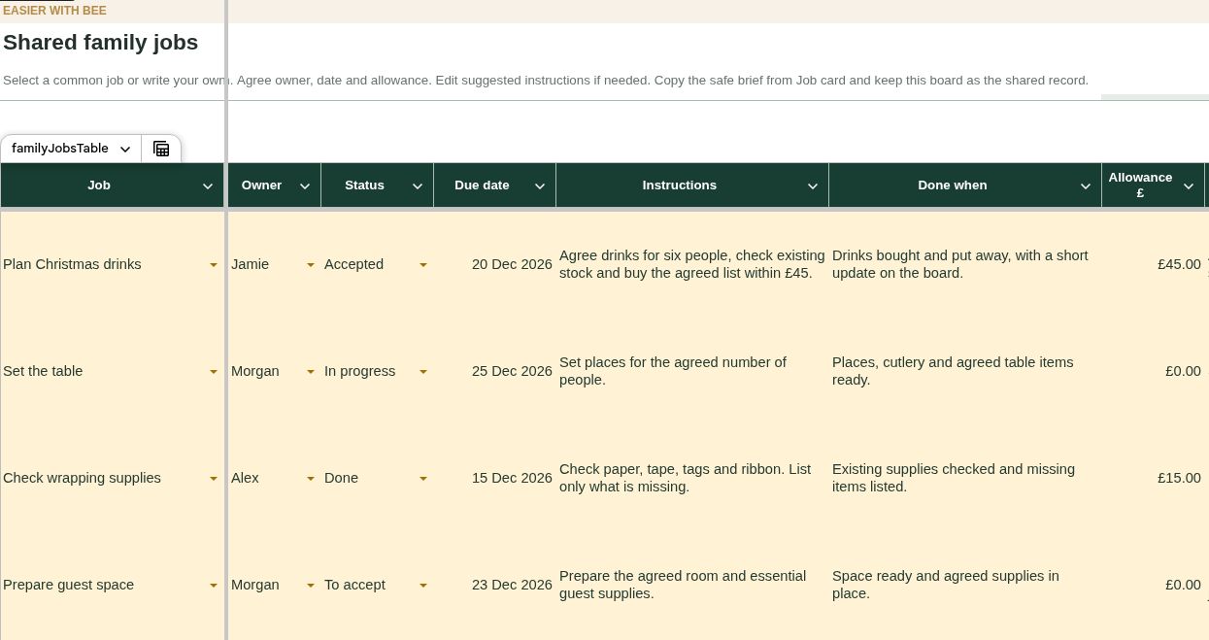Open the Due date column filter arrow
1209x640 pixels.
(540, 186)
